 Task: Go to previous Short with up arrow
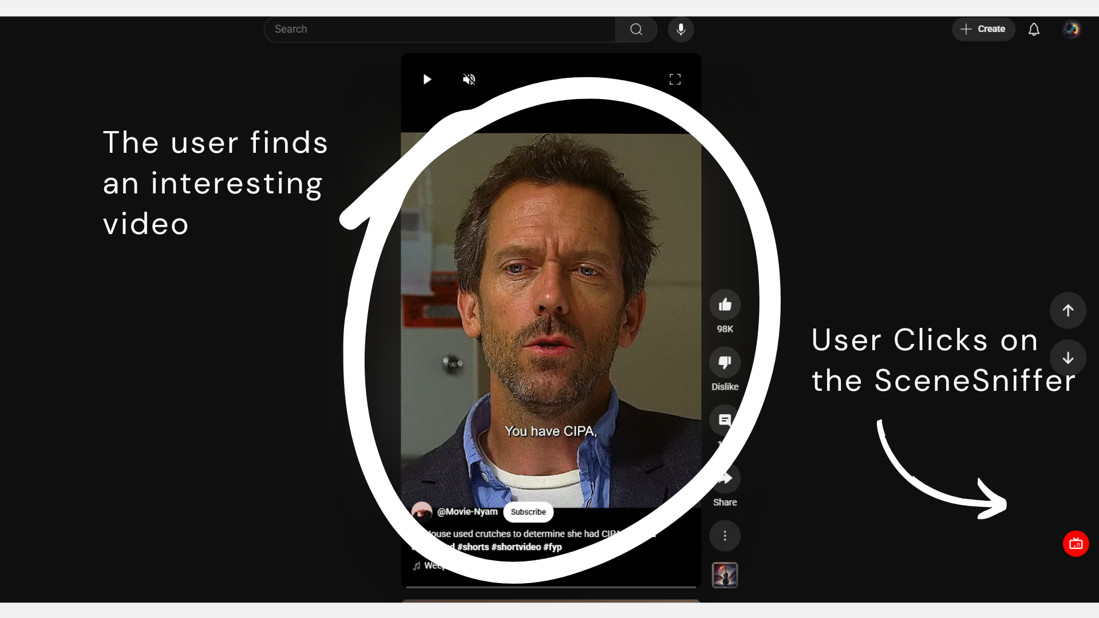click(1068, 311)
